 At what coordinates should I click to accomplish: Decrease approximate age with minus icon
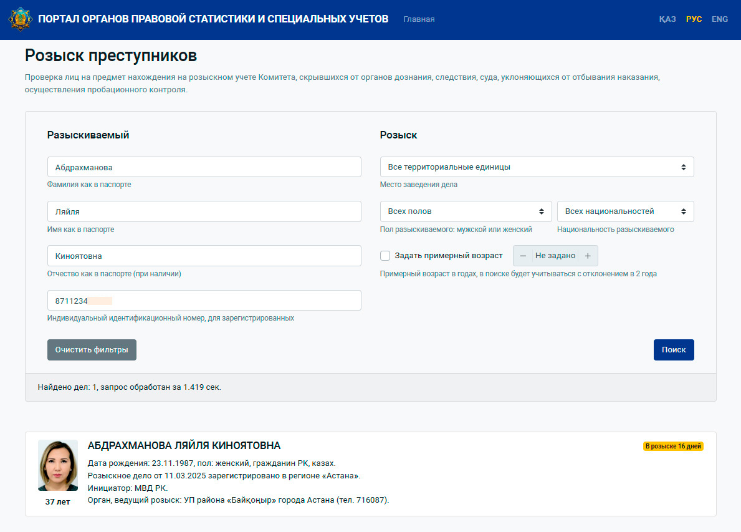click(x=523, y=256)
